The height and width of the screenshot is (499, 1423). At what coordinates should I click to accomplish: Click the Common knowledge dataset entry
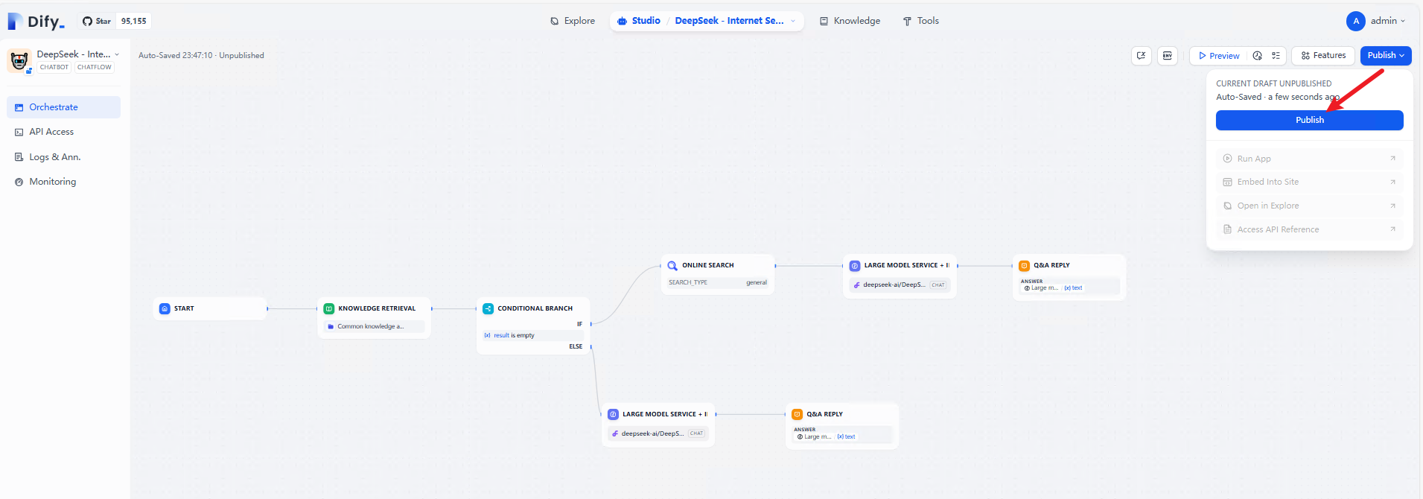[375, 326]
